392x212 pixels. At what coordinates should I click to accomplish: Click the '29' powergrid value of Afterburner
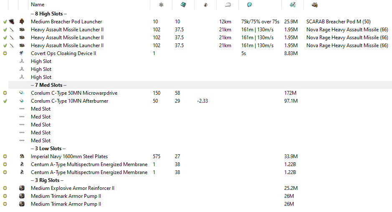177,101
